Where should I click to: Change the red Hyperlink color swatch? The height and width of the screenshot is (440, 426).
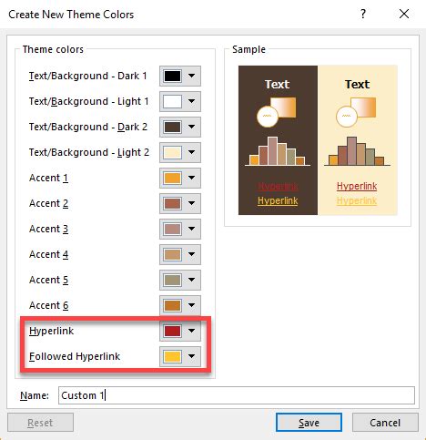tap(180, 331)
